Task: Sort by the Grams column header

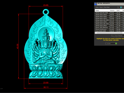Action: [x=113, y=10]
